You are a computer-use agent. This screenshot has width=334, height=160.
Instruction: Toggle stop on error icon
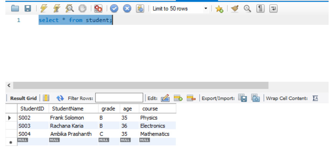coord(98,8)
